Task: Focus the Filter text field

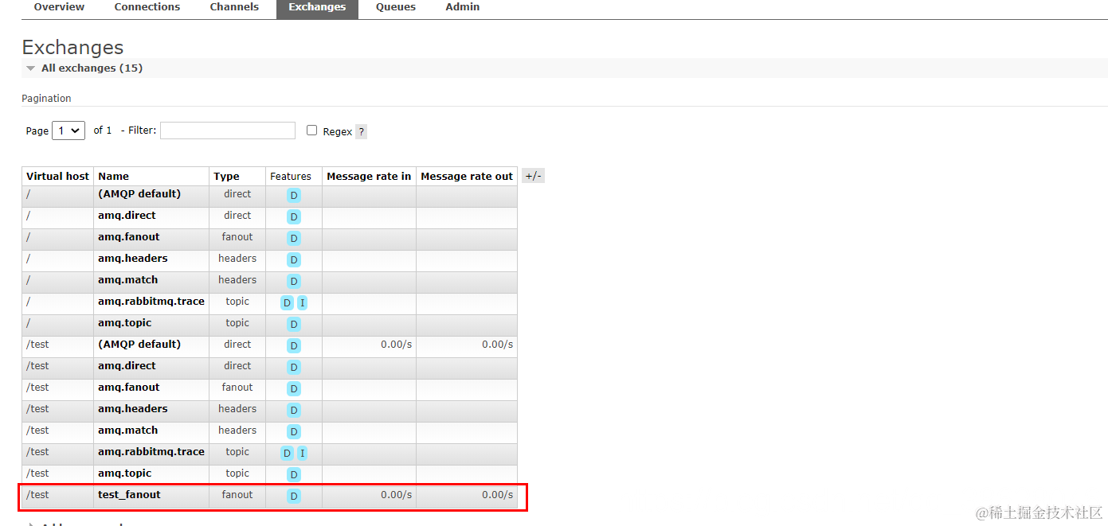Action: tap(228, 131)
